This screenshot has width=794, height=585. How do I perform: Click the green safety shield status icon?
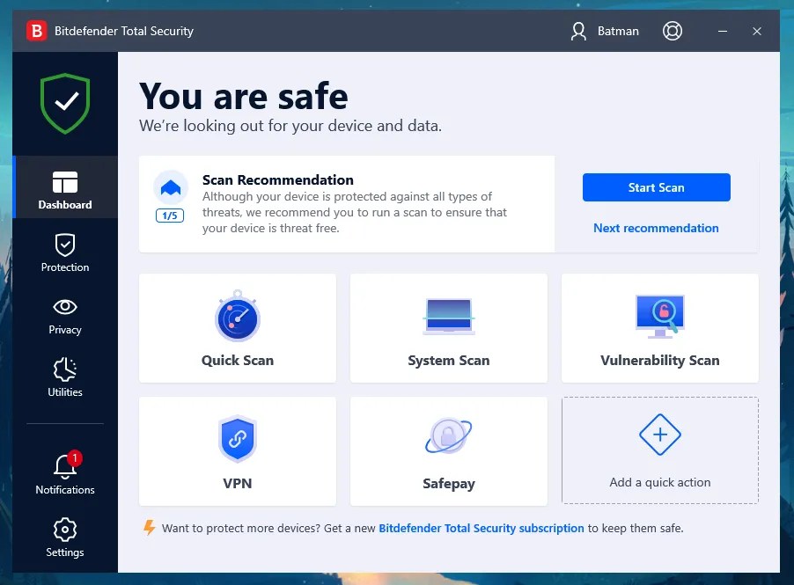[64, 102]
